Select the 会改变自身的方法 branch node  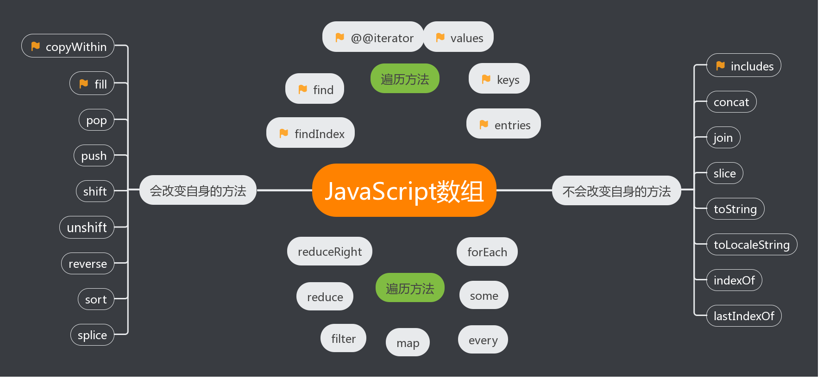pyautogui.click(x=198, y=190)
